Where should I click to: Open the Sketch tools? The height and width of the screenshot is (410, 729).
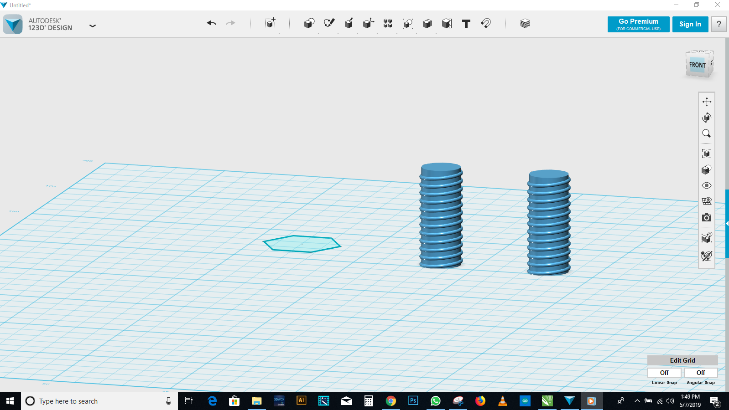(329, 23)
